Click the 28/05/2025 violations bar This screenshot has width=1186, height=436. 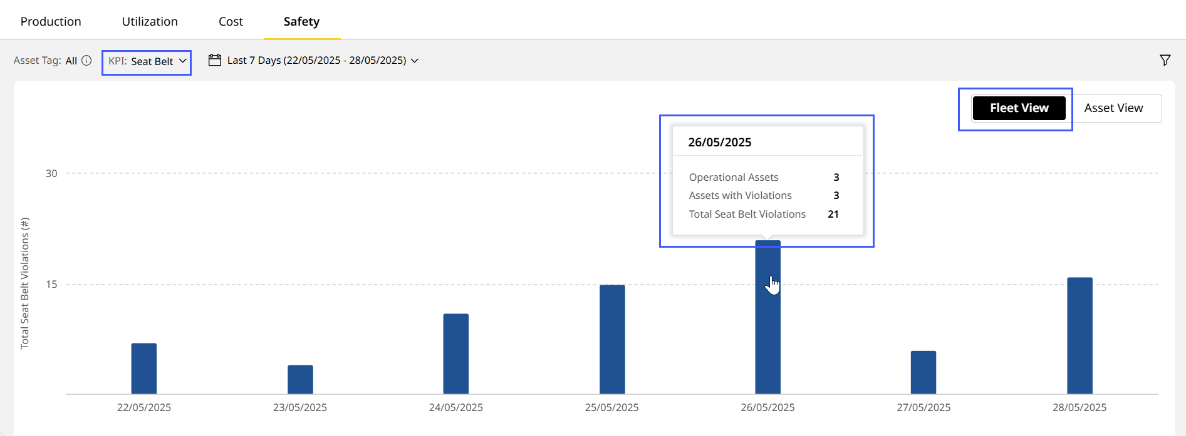coord(1079,335)
